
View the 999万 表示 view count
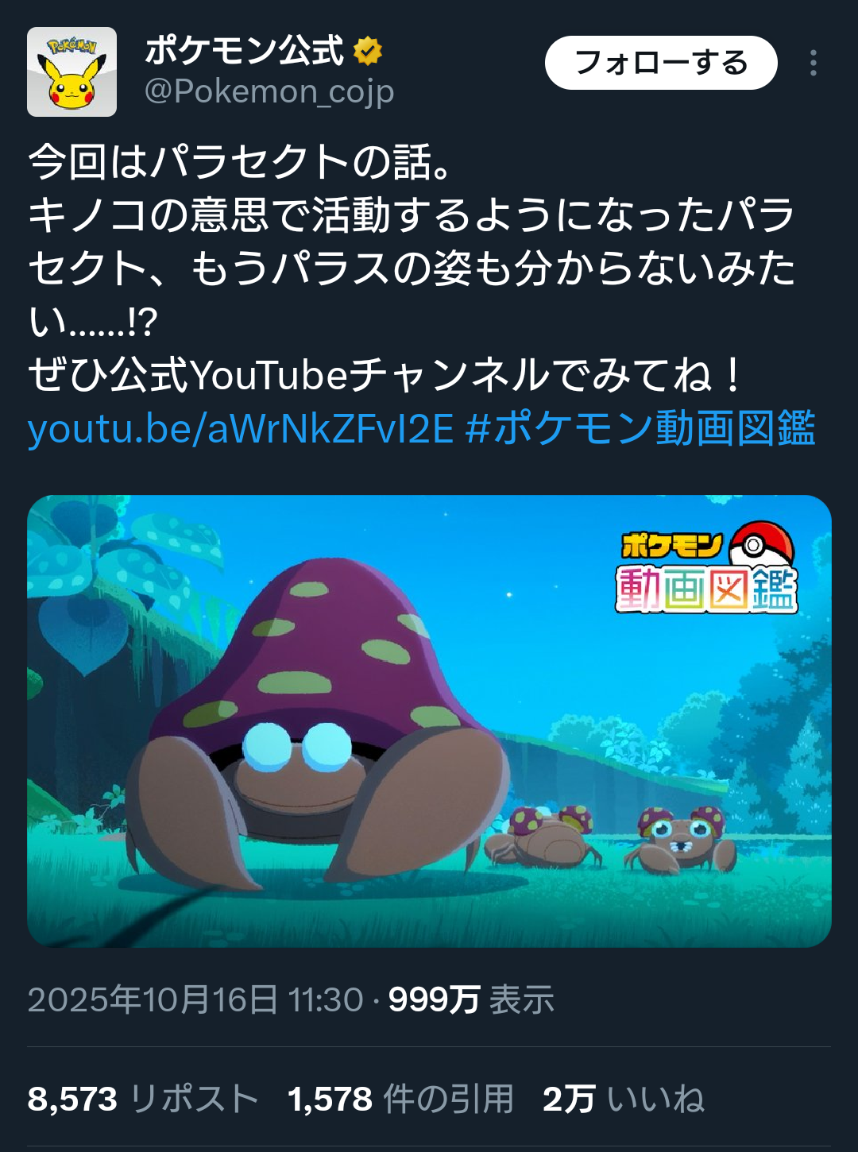471,999
